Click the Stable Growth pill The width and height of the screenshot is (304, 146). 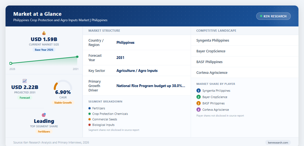(63, 103)
